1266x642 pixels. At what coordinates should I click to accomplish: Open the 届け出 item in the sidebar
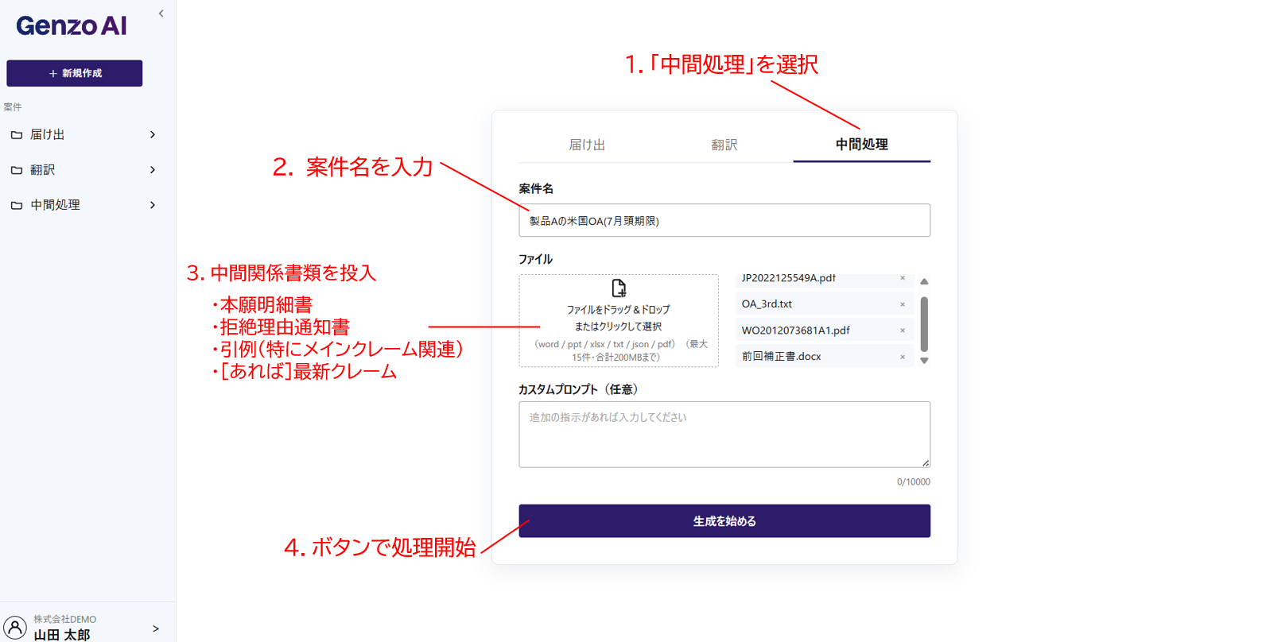point(83,135)
